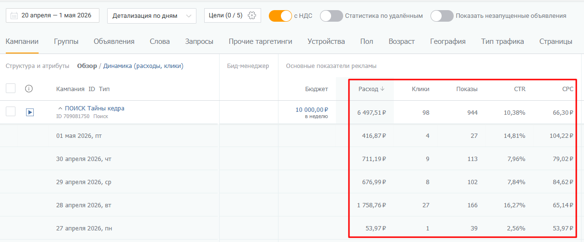Sort by the Показы column header

[x=467, y=89]
